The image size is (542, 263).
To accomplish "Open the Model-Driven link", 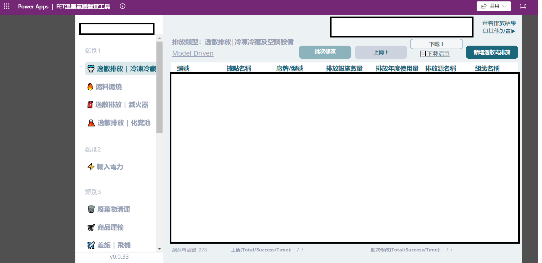I will 193,53.
